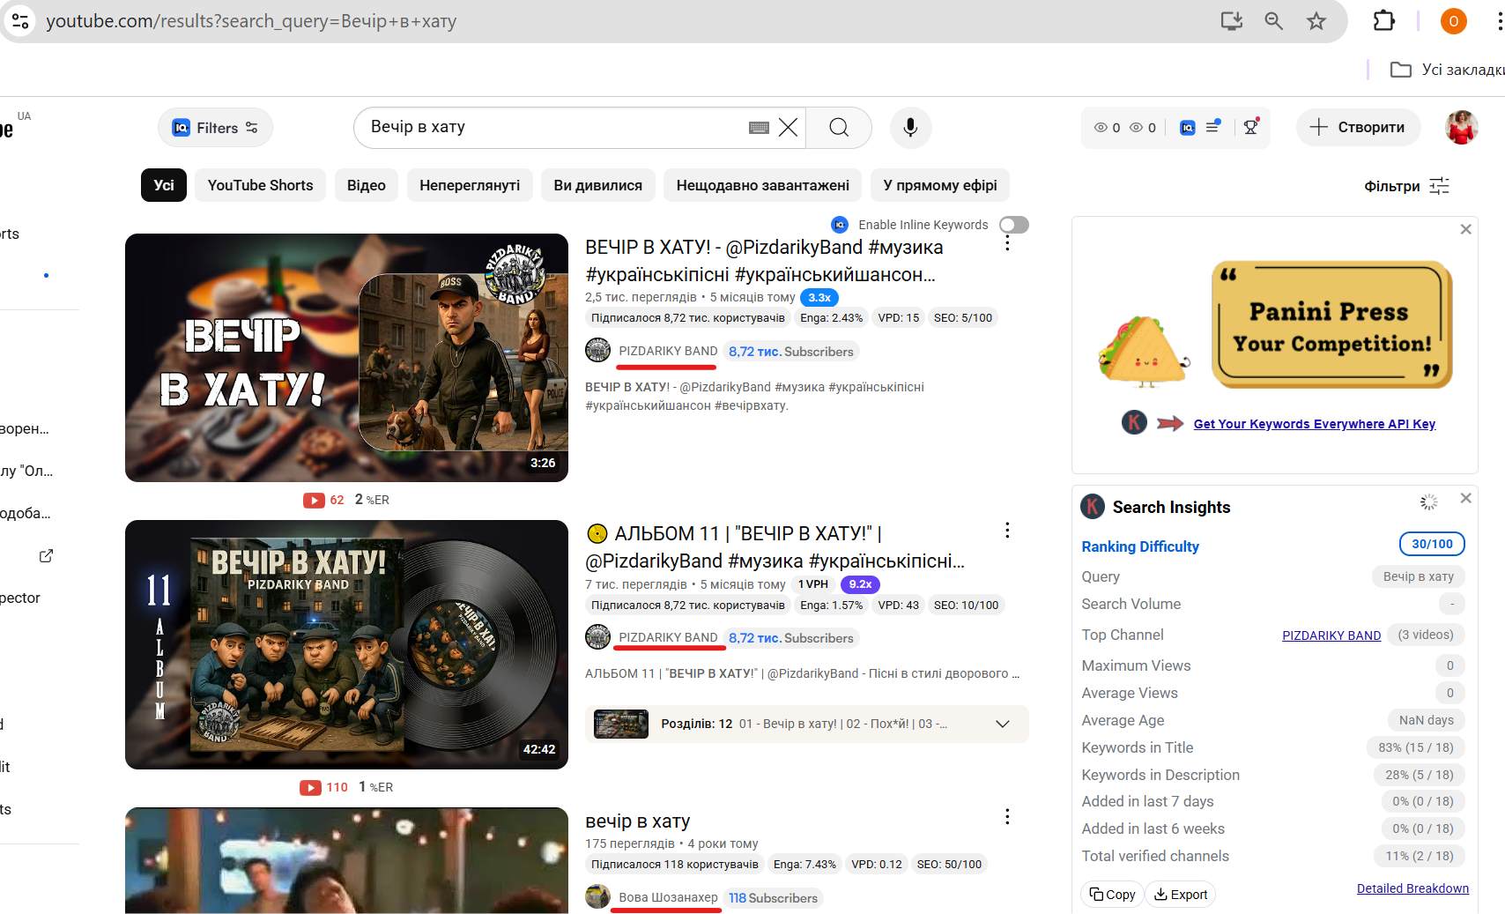Open АЛЬБОМ 11 video thumbnail
This screenshot has height=914, width=1505.
(346, 644)
